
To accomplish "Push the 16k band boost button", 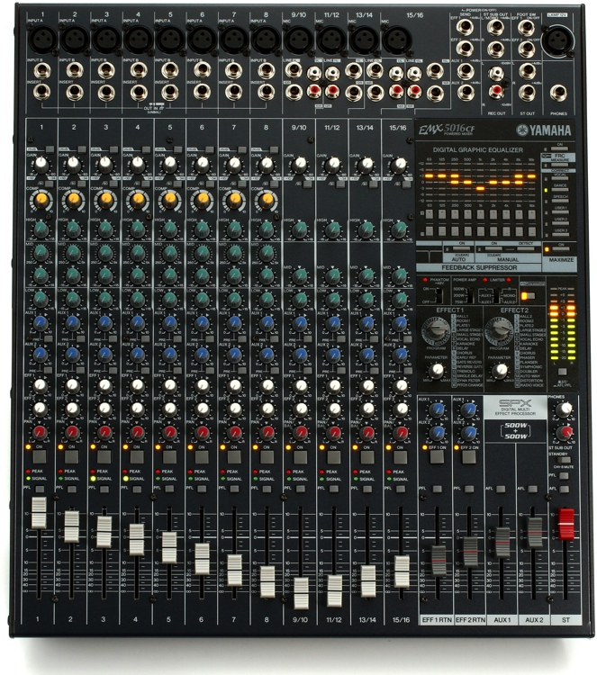I will coord(532,215).
